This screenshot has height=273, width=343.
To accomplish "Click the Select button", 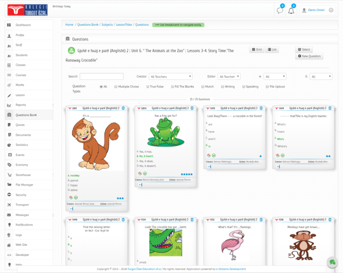I will [x=304, y=49].
